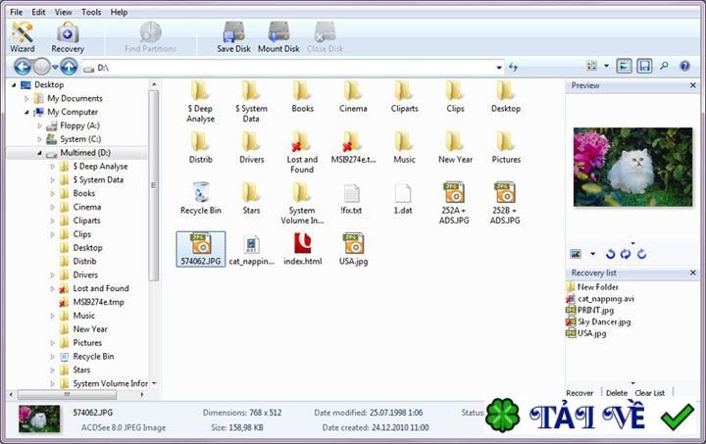706x444 pixels.
Task: Open the blue Help question-mark icon
Action: coord(684,67)
